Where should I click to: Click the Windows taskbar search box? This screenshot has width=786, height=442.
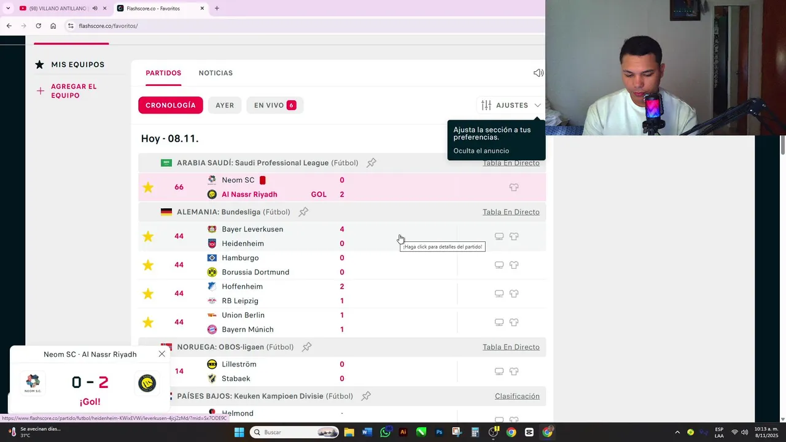(295, 432)
